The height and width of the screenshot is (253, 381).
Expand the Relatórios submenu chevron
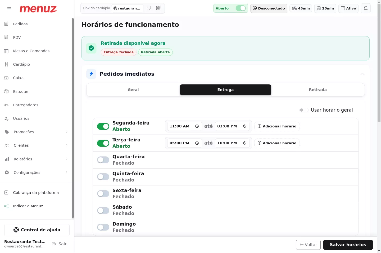click(x=67, y=159)
